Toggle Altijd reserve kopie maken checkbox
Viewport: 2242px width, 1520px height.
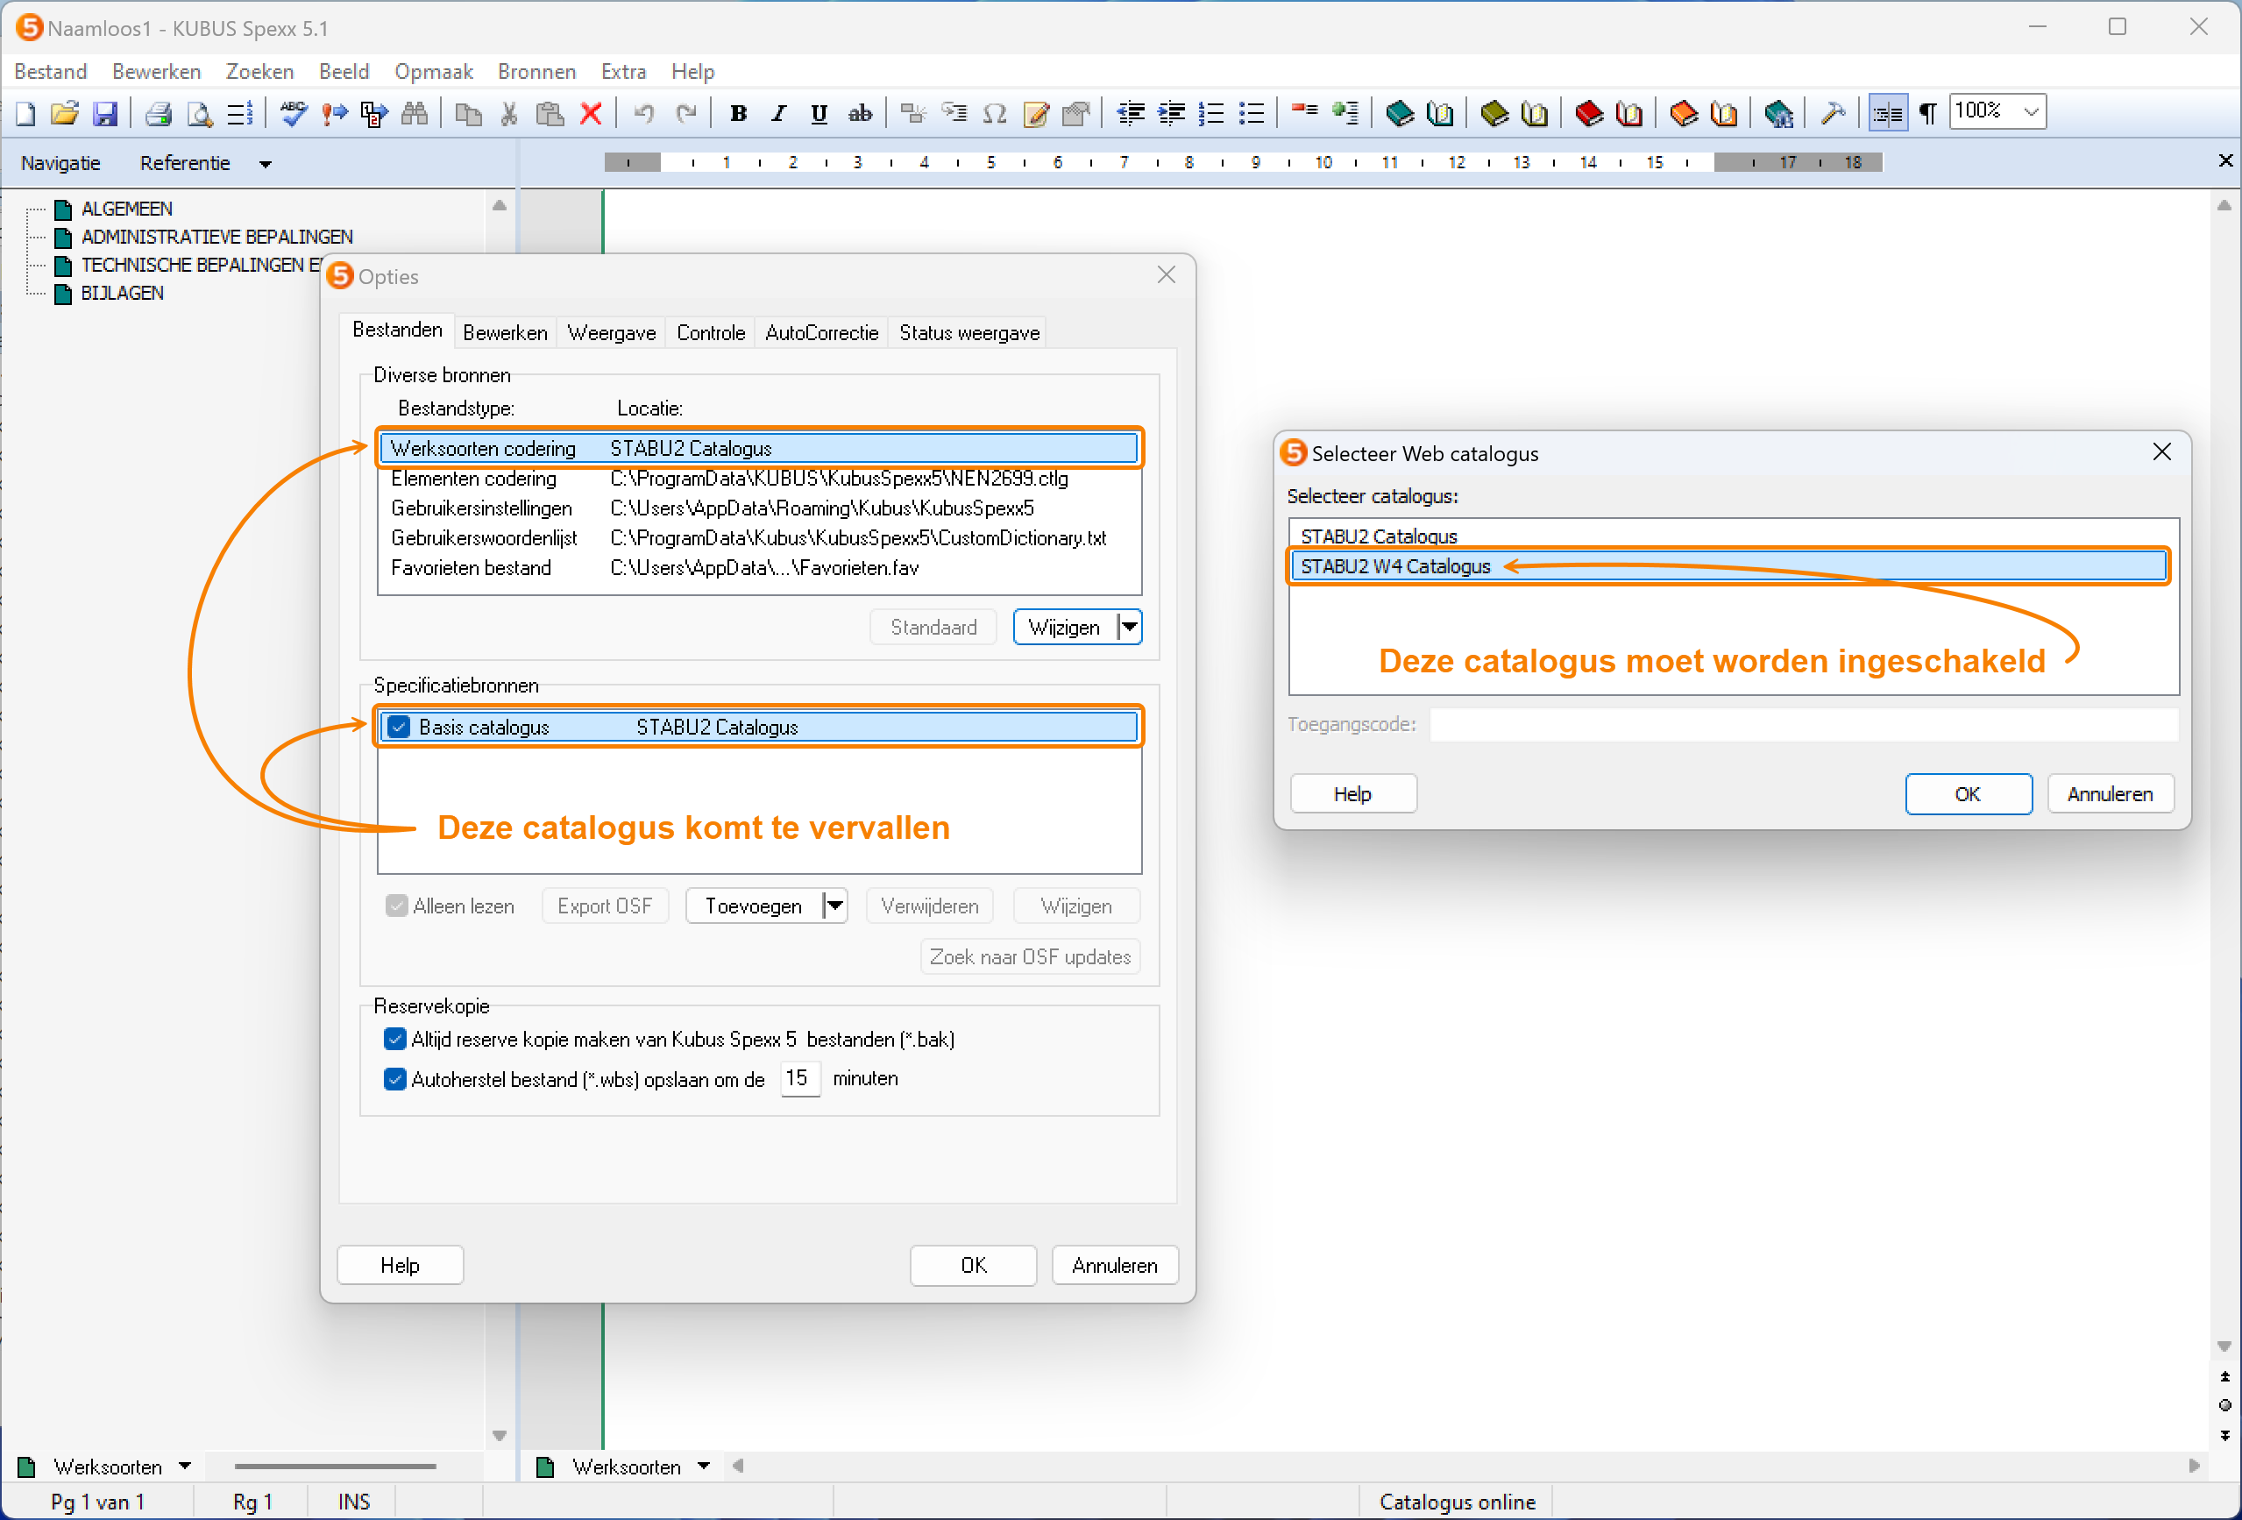pyautogui.click(x=394, y=1040)
